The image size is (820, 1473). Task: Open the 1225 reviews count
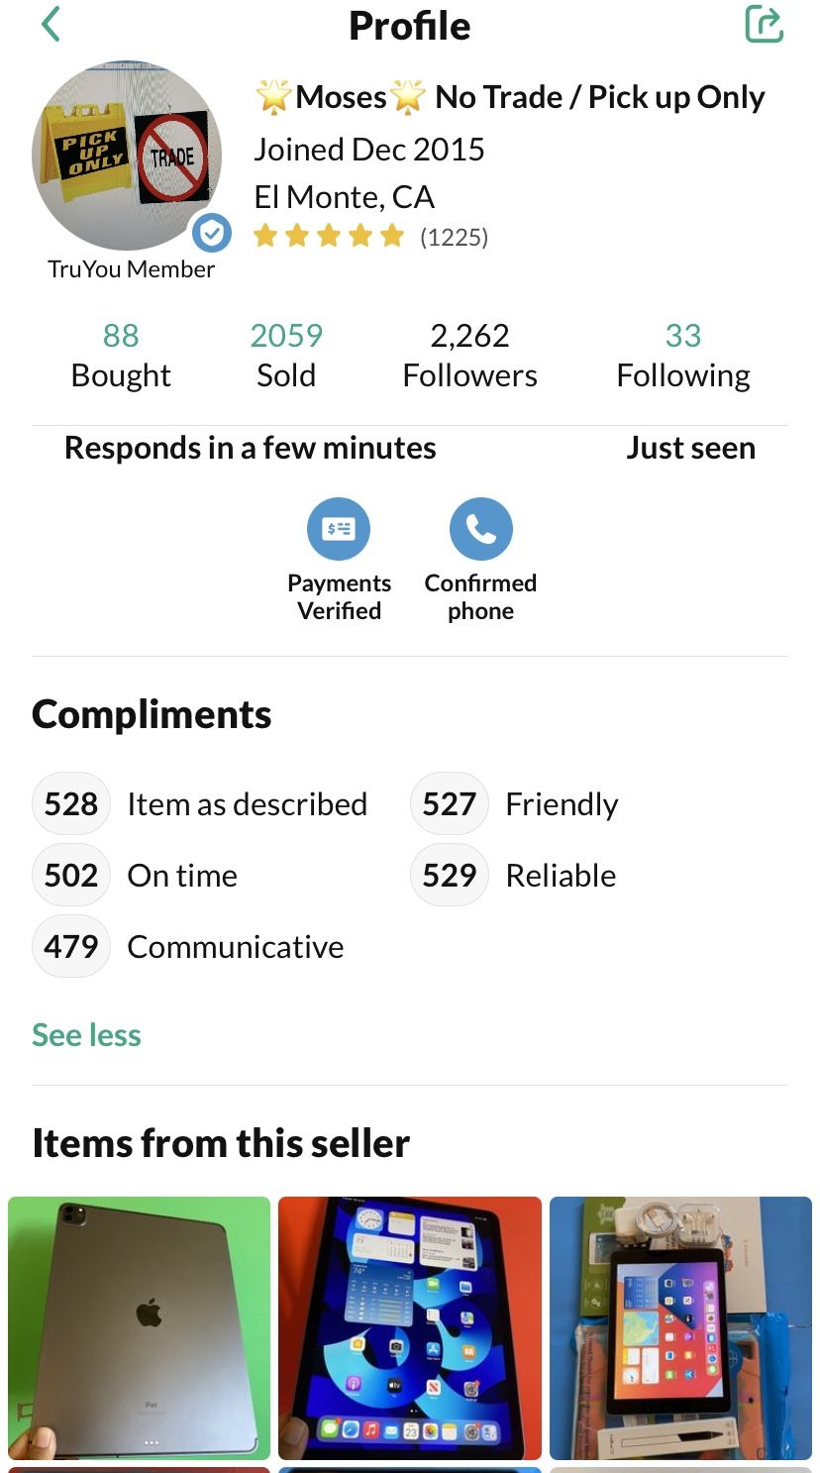point(454,237)
